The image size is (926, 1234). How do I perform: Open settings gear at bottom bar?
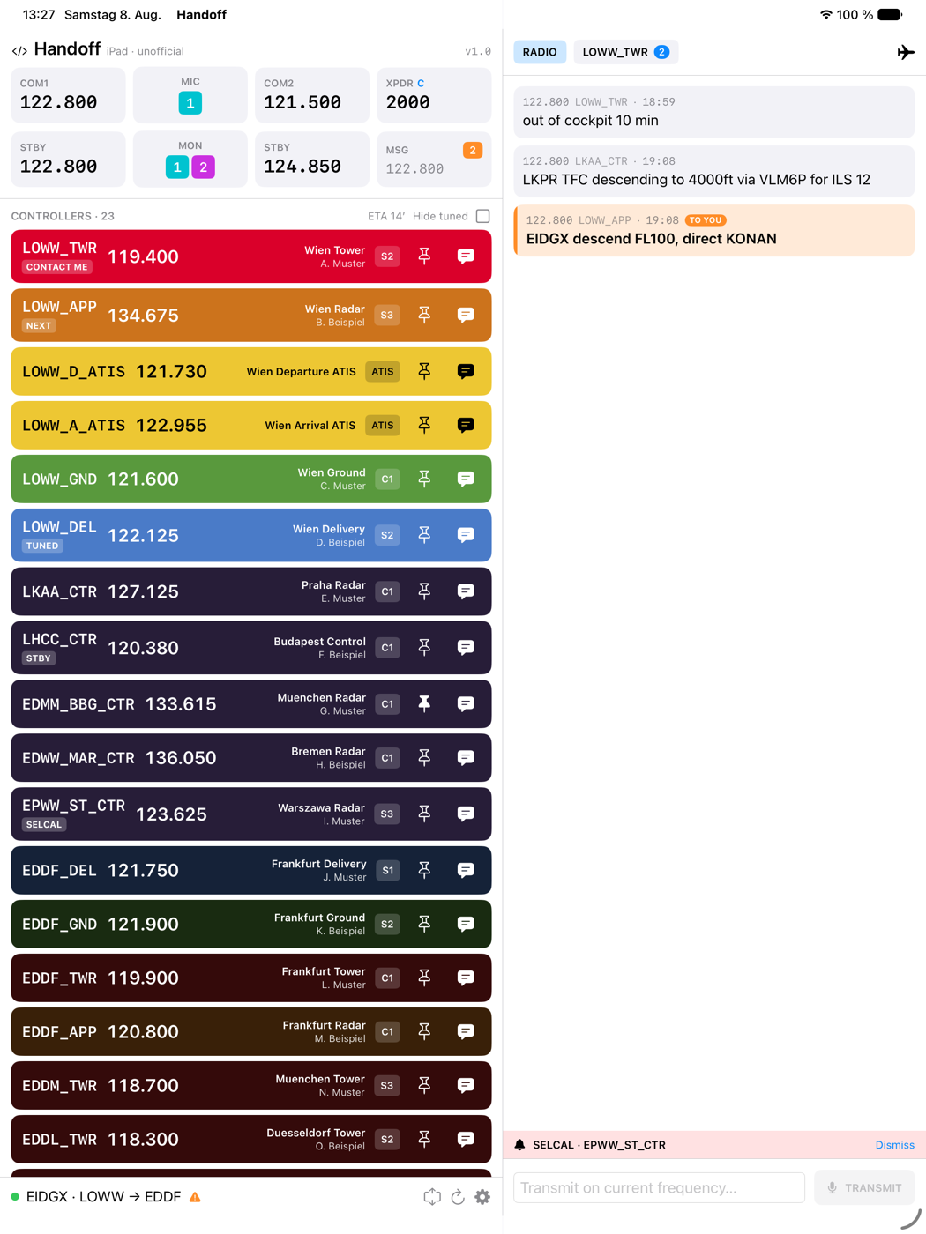pyautogui.click(x=482, y=1197)
